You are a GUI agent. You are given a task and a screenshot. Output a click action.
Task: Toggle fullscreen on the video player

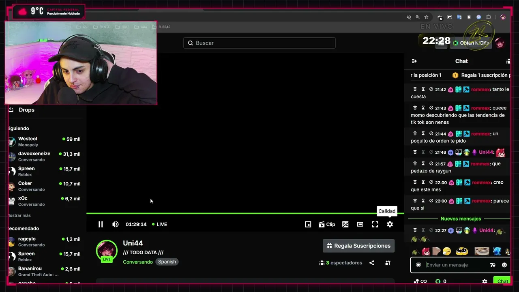(375, 224)
